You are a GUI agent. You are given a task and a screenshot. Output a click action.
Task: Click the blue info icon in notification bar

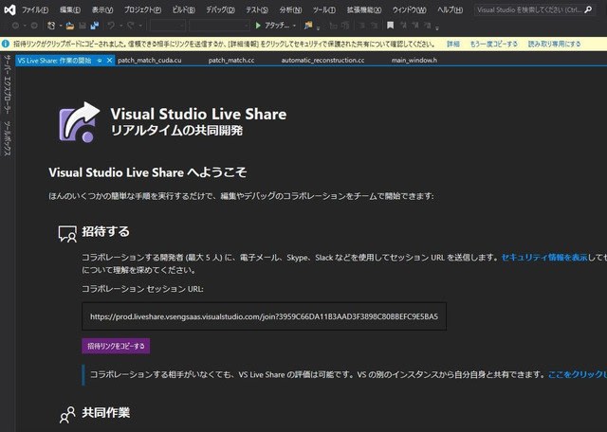[6, 44]
